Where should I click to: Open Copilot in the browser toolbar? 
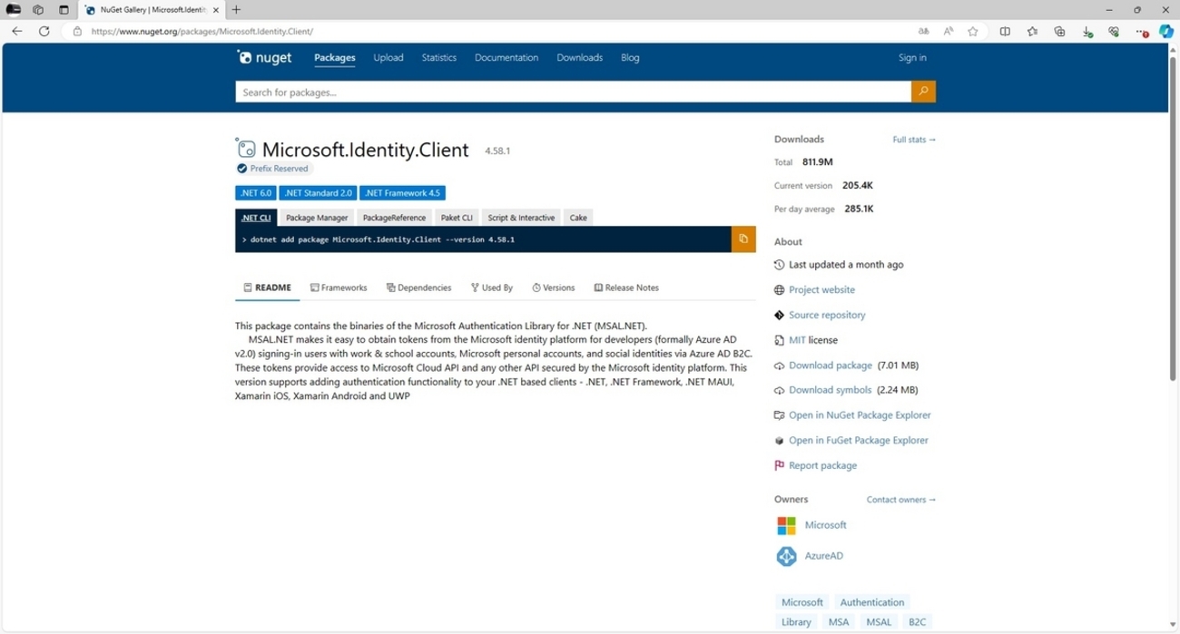pyautogui.click(x=1165, y=30)
